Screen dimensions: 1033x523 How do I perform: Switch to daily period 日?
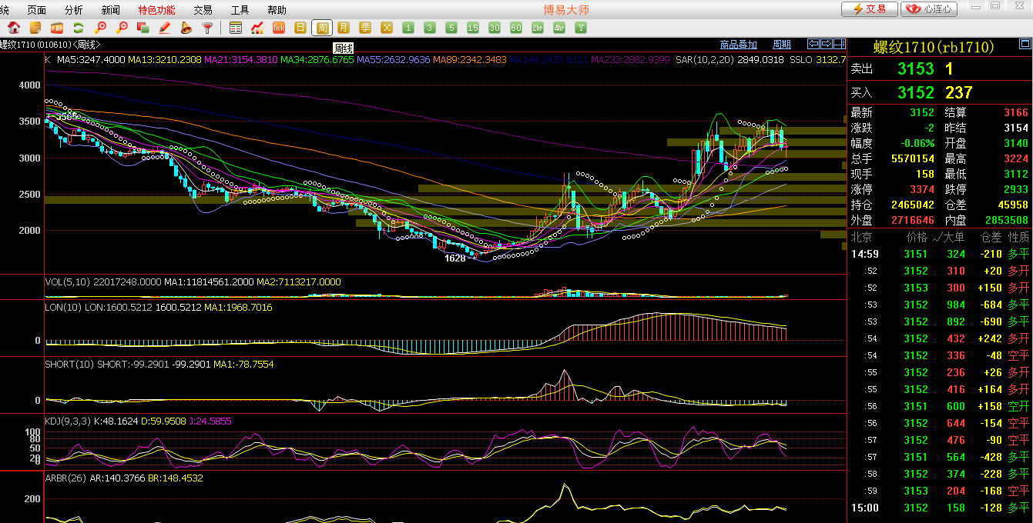click(x=300, y=28)
